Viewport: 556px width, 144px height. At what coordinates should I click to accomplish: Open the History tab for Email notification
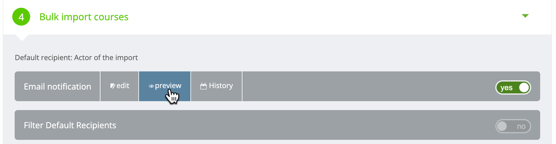coord(216,86)
